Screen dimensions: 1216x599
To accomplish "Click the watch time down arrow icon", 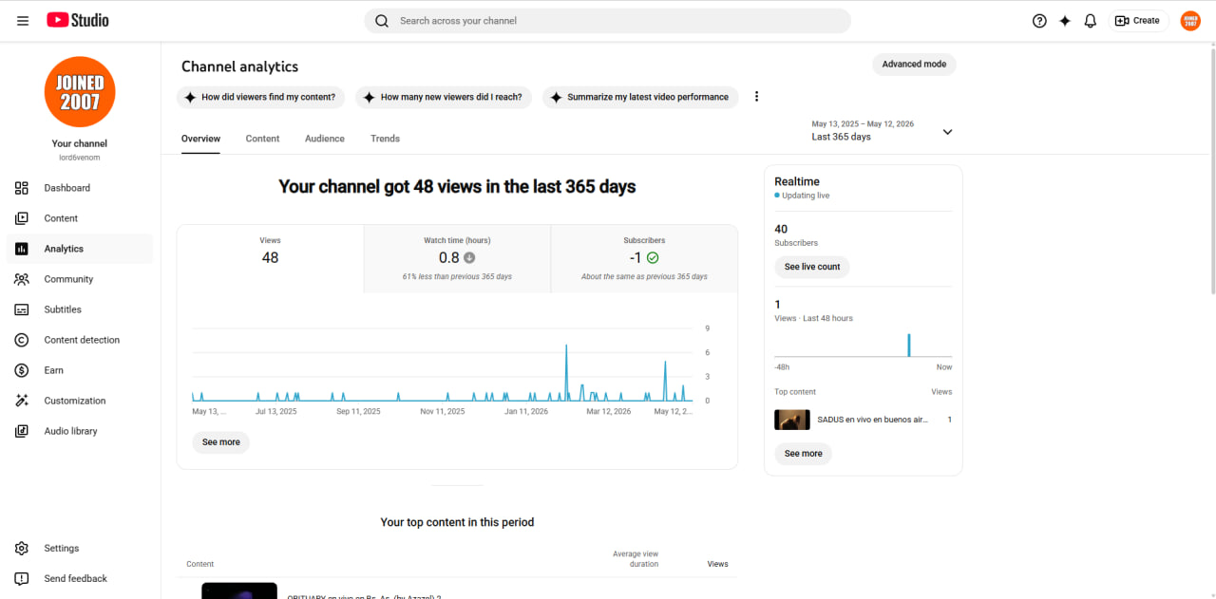I will tap(469, 257).
